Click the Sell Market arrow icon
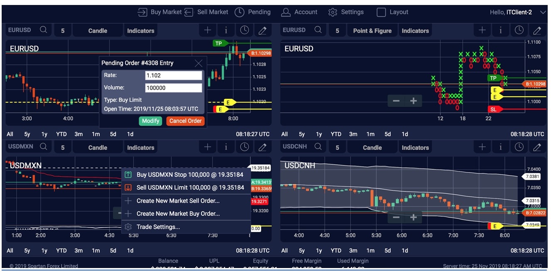The image size is (551, 273). pyautogui.click(x=189, y=12)
